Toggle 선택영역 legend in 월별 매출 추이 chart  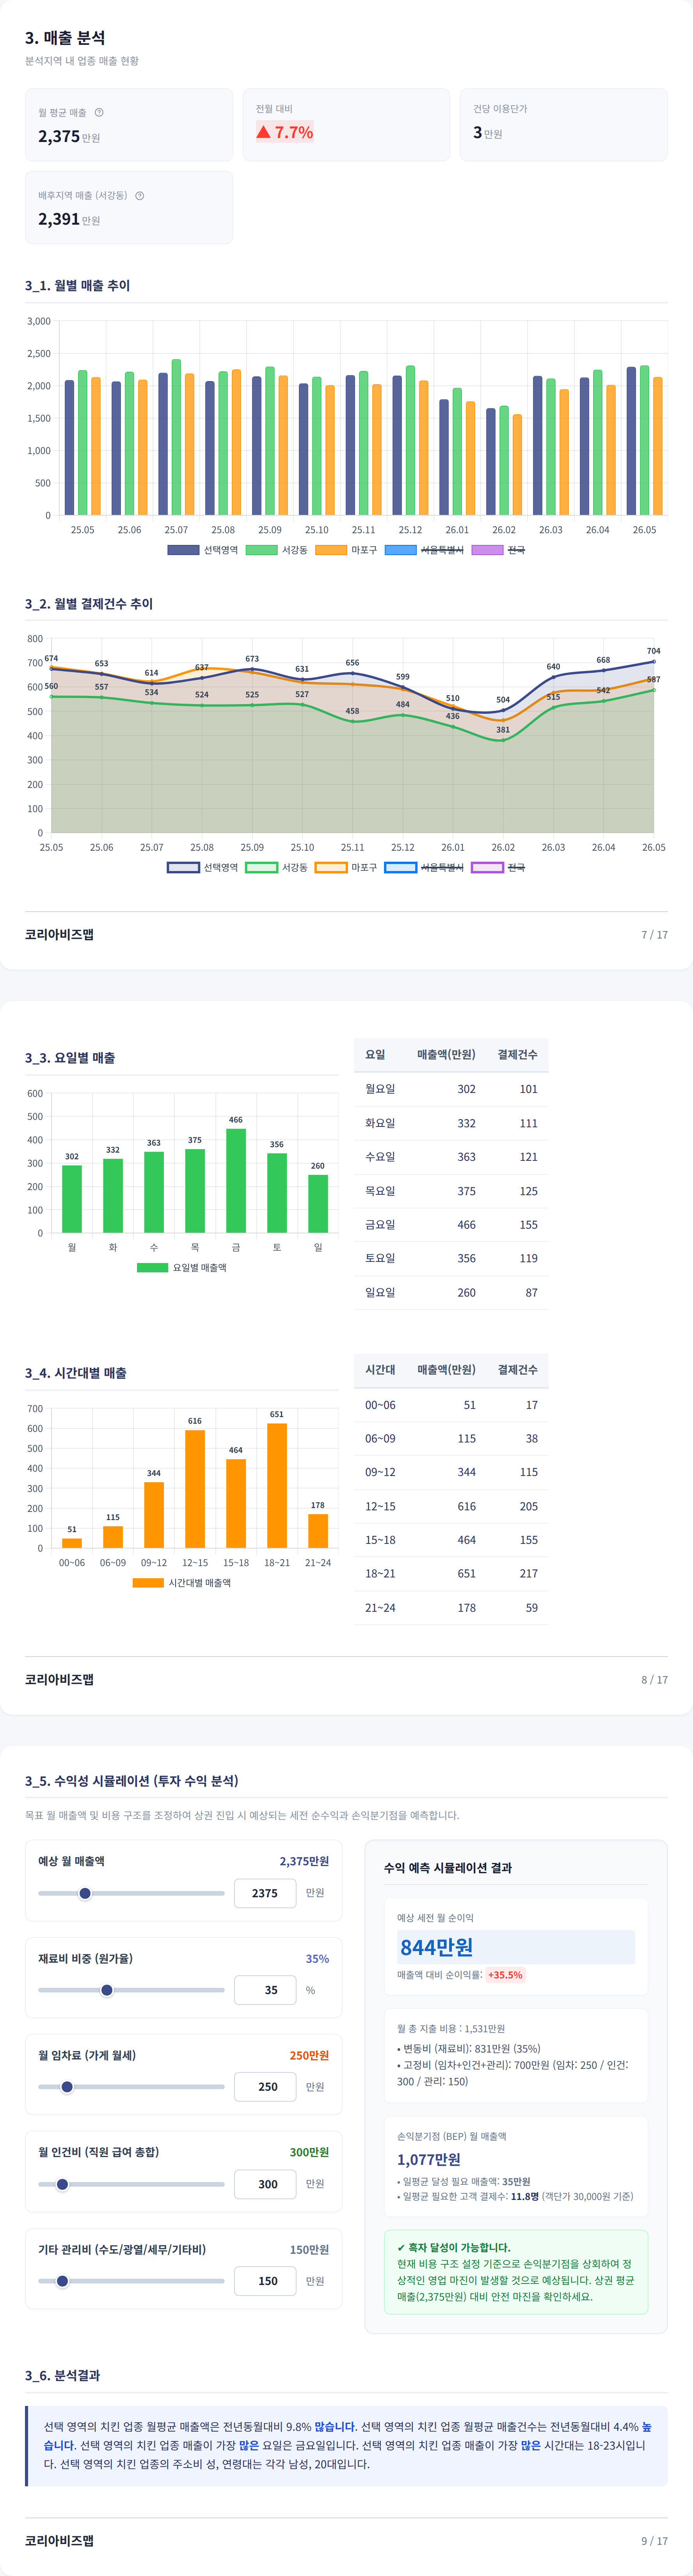(x=202, y=550)
